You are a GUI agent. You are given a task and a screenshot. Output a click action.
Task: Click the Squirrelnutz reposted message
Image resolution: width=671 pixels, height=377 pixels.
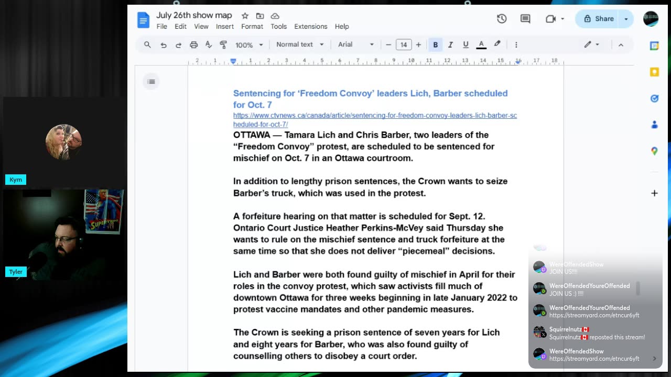597,337
